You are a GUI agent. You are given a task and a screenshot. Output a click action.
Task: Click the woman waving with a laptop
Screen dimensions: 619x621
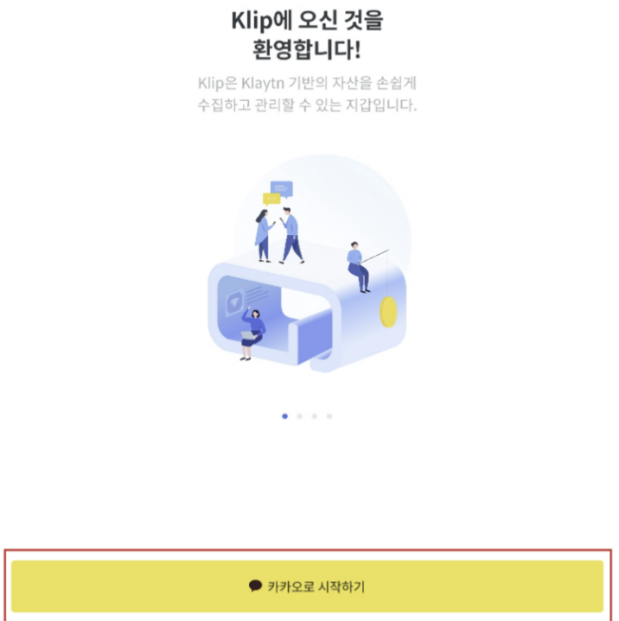tap(253, 333)
